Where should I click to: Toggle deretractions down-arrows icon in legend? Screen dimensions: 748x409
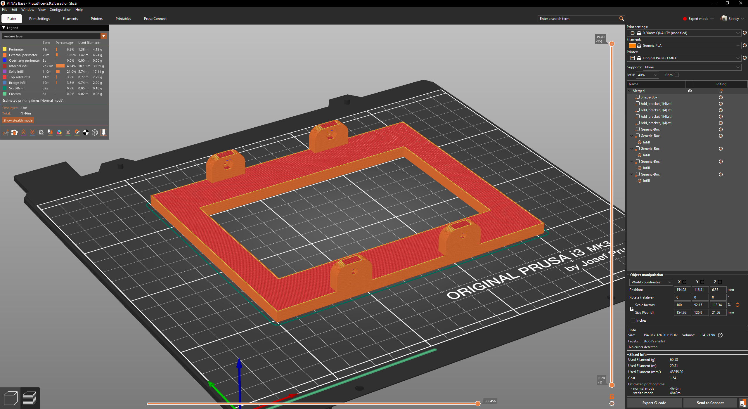pos(32,133)
